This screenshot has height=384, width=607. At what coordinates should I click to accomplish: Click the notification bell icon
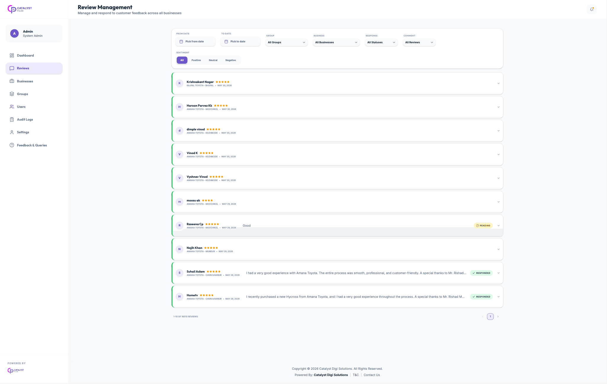point(592,9)
